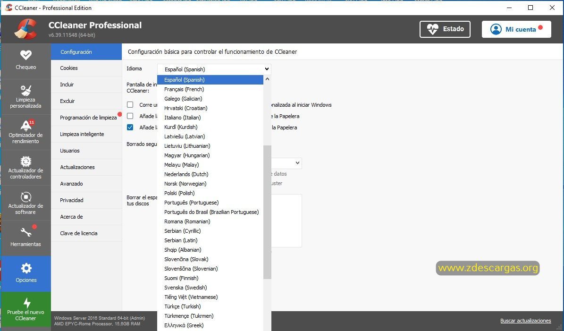
Task: Collapse the Idioma language combo box
Action: (214, 69)
